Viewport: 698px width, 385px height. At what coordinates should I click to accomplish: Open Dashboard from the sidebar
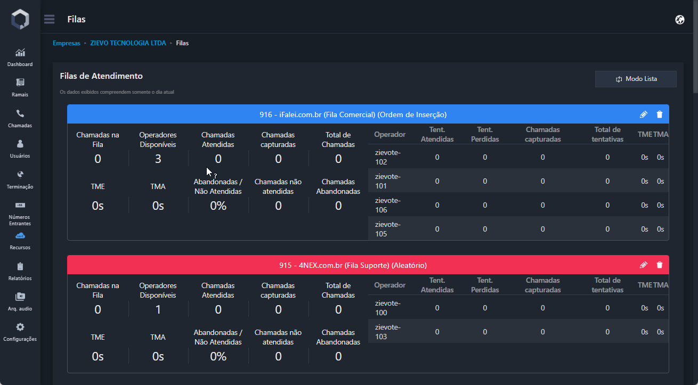point(20,58)
